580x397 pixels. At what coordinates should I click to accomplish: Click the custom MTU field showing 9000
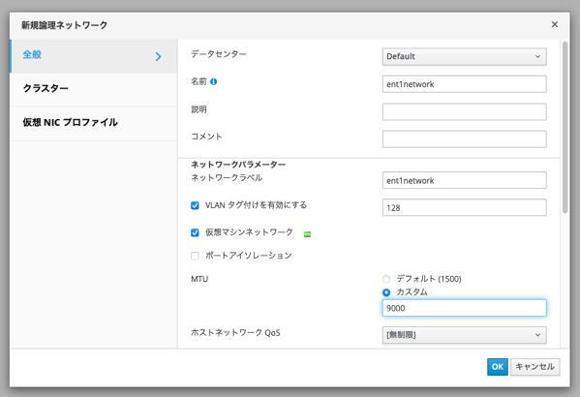[464, 308]
